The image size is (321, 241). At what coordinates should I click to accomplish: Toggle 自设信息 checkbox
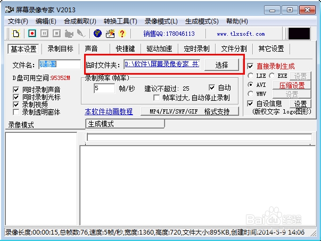tap(250, 103)
